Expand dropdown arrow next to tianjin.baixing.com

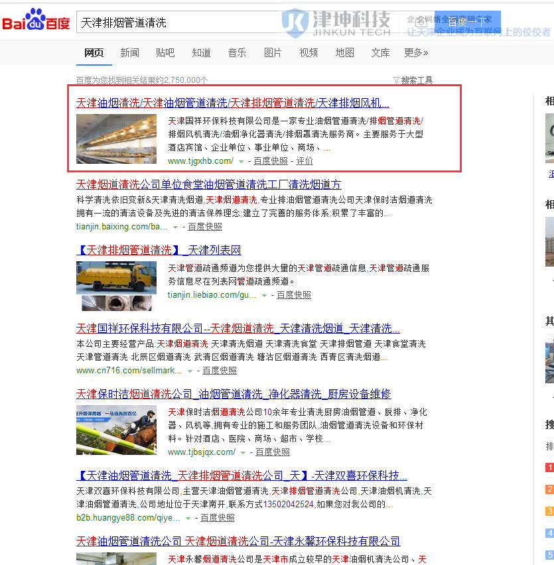click(x=175, y=227)
